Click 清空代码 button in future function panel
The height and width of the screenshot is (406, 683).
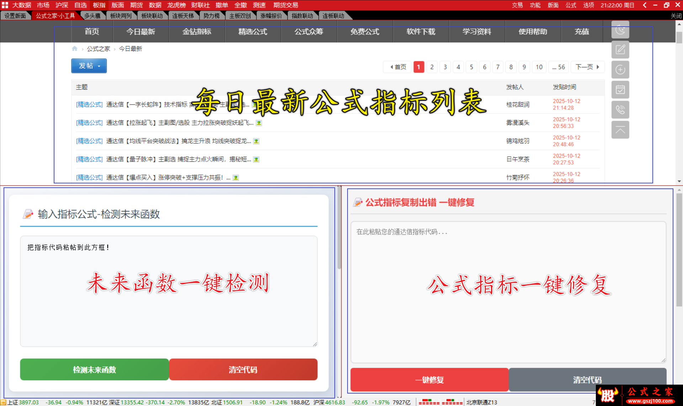[x=243, y=370]
